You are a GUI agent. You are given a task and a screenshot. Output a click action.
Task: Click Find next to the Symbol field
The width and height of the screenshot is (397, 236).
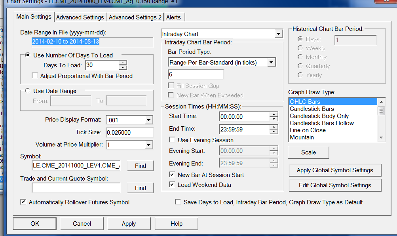[140, 166]
